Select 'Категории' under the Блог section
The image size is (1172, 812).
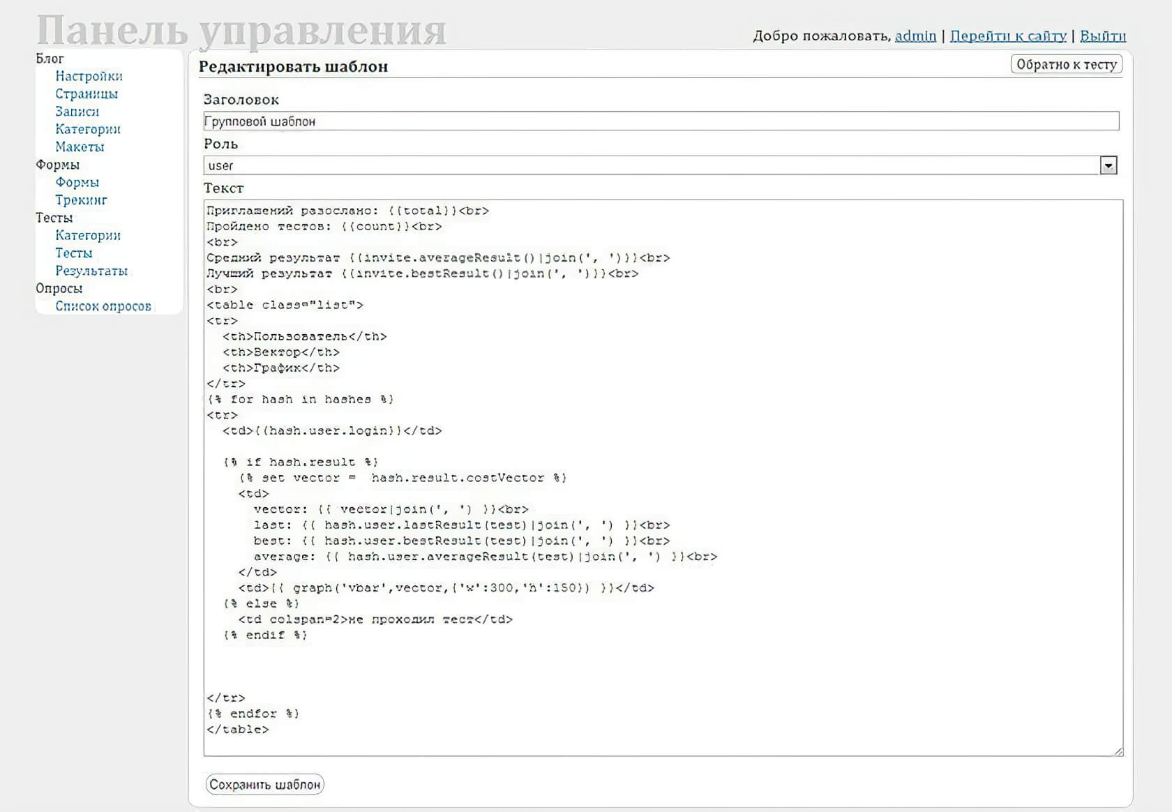pyautogui.click(x=88, y=129)
